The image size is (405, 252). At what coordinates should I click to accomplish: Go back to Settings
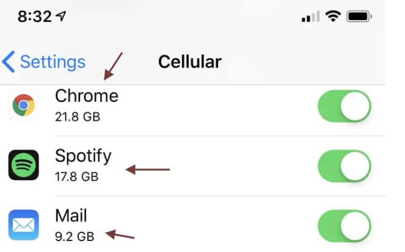[x=44, y=62]
